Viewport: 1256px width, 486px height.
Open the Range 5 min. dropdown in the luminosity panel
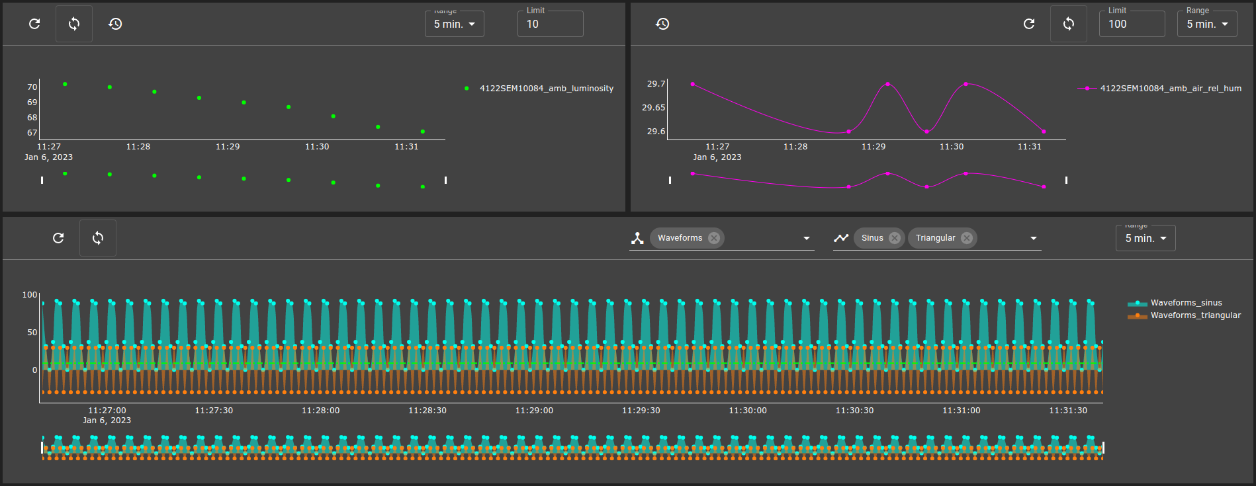point(455,24)
